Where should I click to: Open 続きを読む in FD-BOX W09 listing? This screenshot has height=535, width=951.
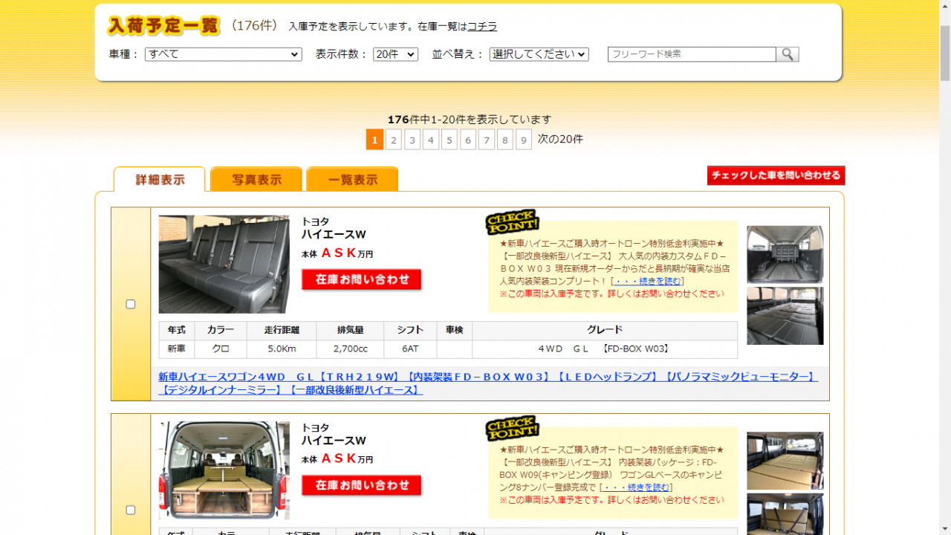pyautogui.click(x=637, y=487)
